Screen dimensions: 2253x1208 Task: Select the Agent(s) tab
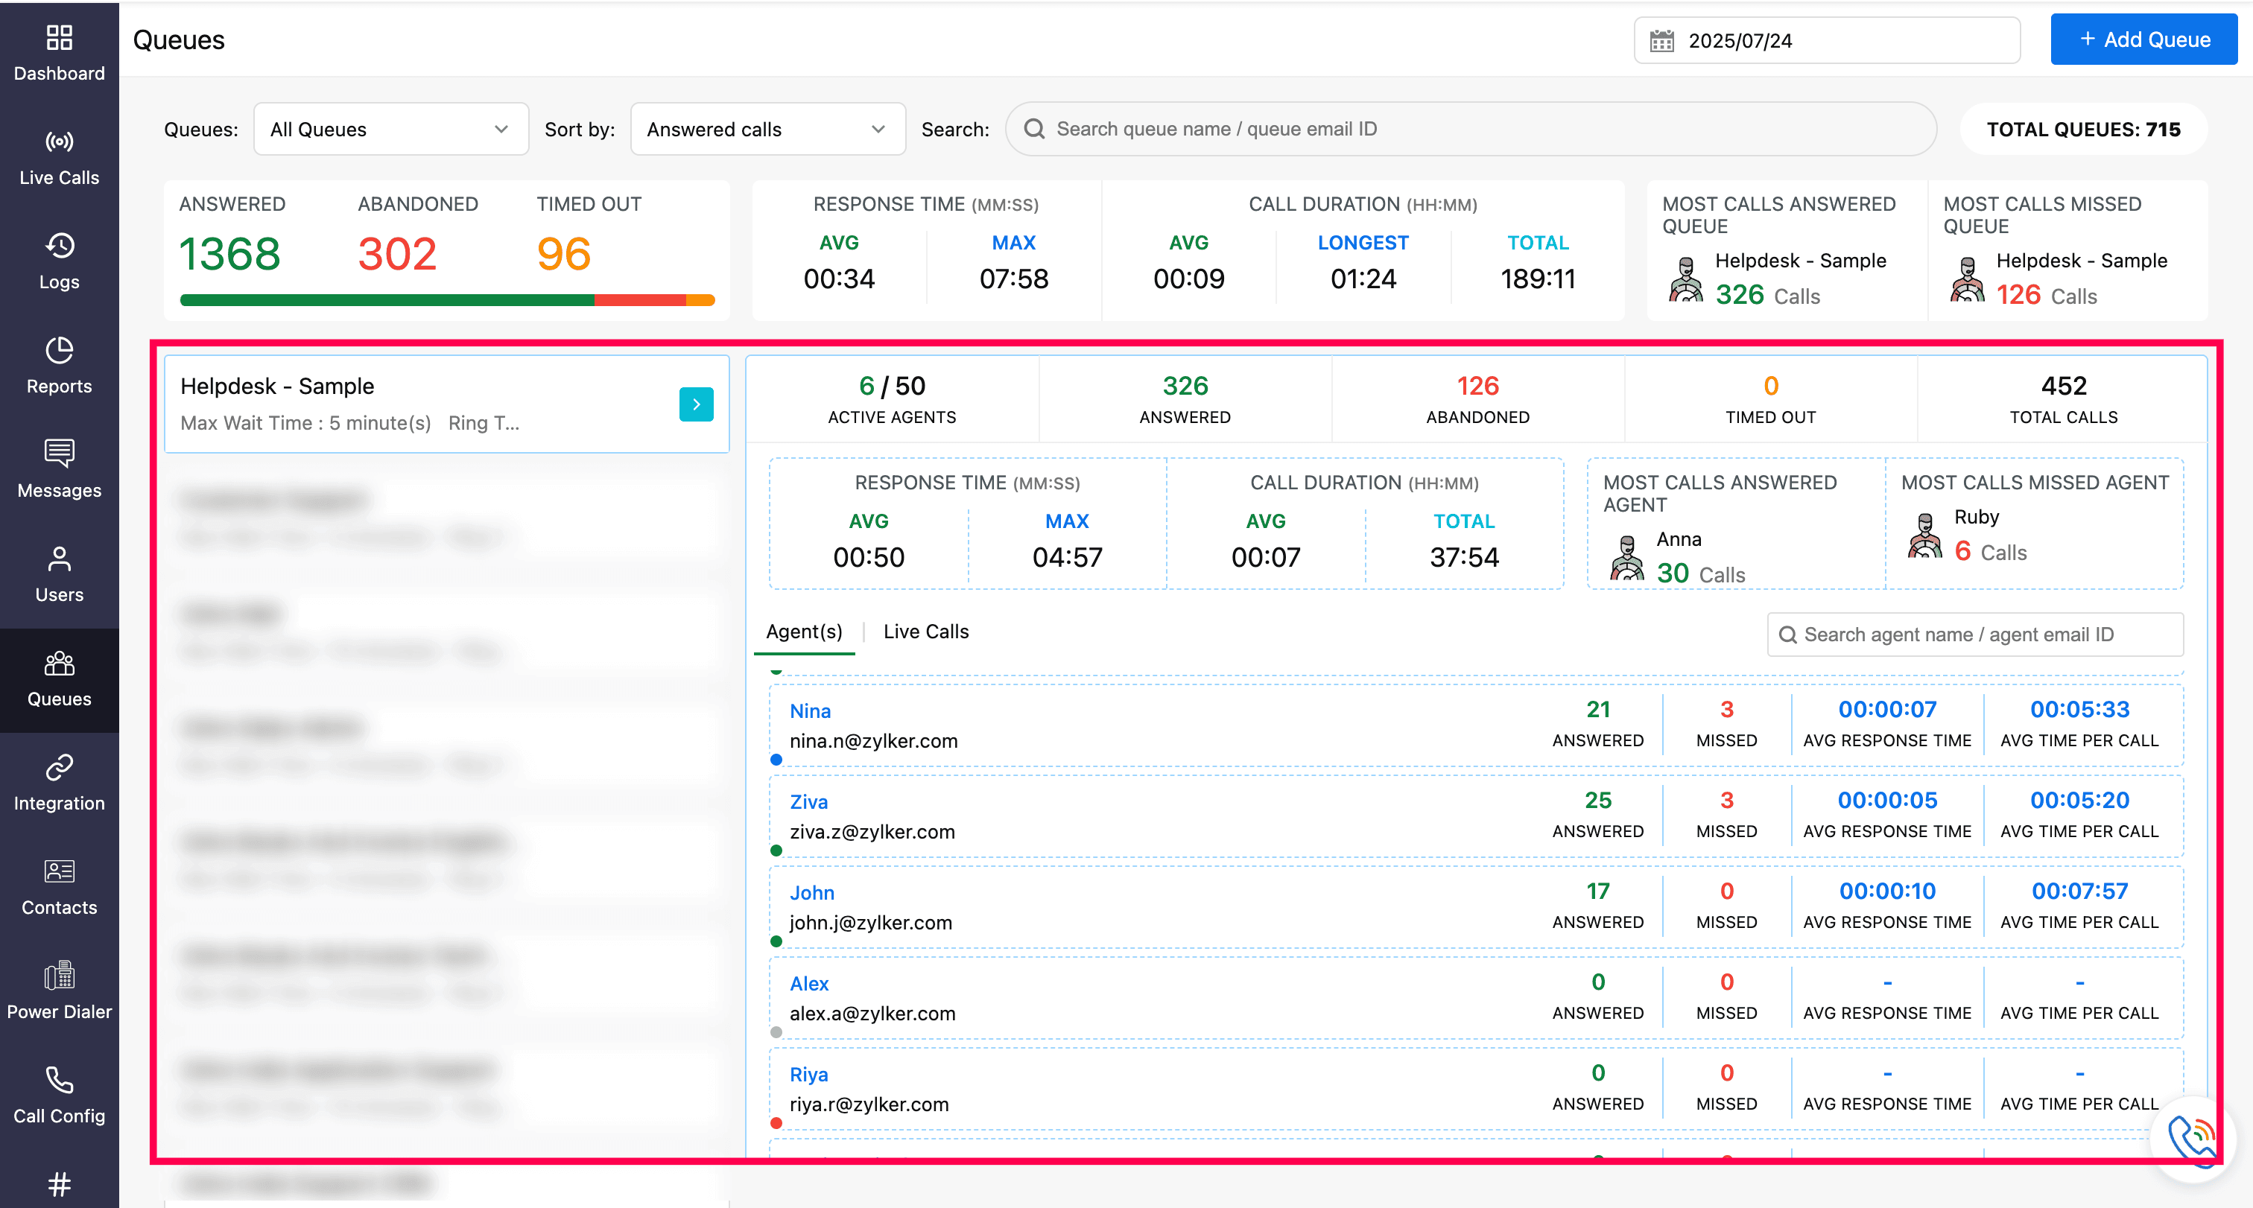pyautogui.click(x=804, y=631)
